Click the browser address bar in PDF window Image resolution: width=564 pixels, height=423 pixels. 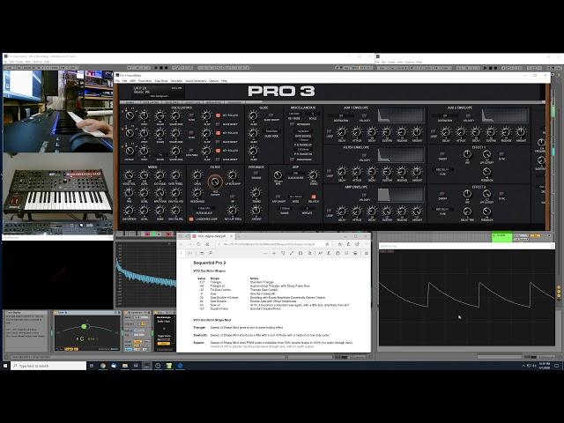271,244
